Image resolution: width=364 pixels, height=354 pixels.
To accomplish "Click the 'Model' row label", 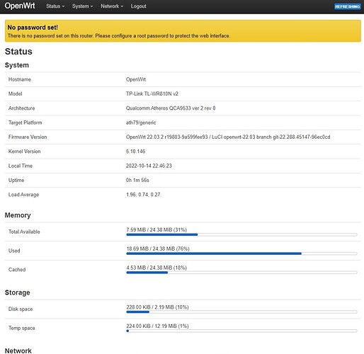I will point(16,93).
